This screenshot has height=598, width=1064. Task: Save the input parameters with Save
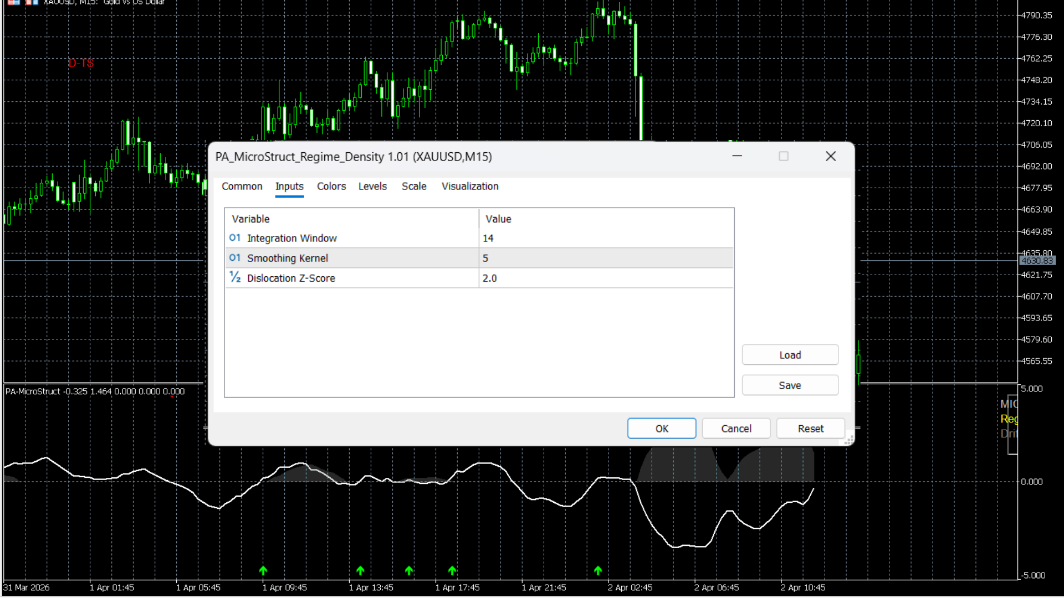tap(790, 385)
